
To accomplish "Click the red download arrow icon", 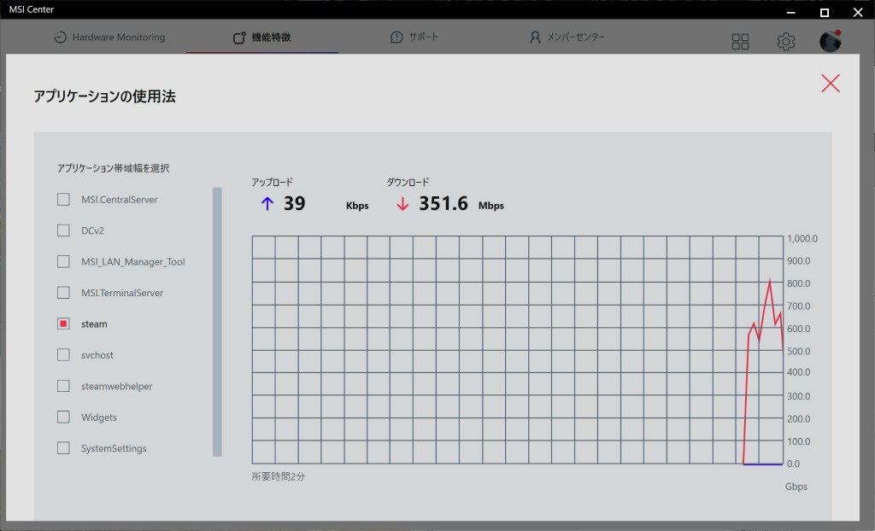I will point(402,204).
